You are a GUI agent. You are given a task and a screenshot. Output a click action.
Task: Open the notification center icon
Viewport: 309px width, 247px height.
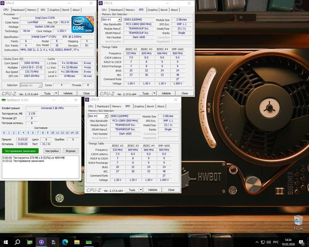pos(301,242)
